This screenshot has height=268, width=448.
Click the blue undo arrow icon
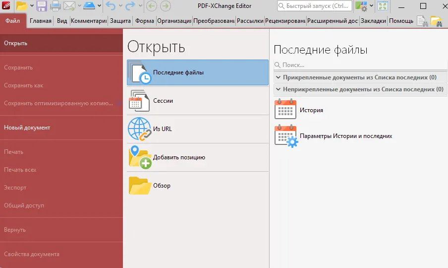click(x=111, y=6)
